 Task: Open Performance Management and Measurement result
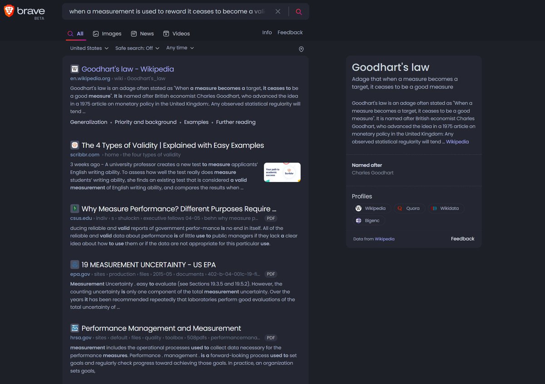coord(161,328)
